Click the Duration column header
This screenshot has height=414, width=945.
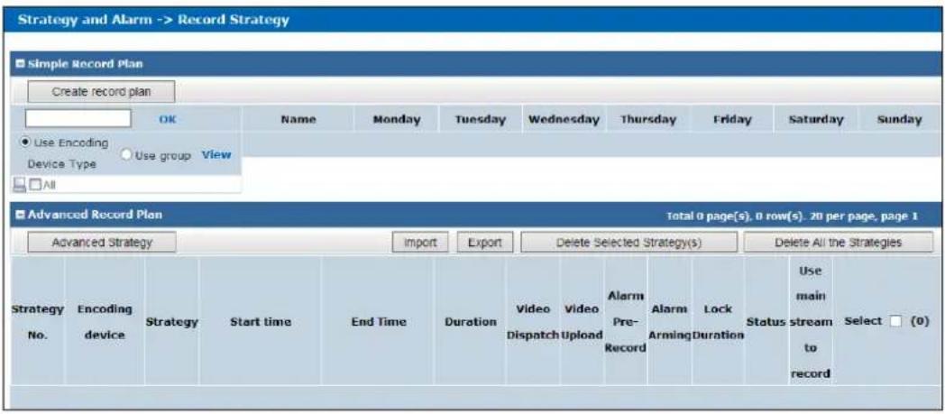click(471, 322)
